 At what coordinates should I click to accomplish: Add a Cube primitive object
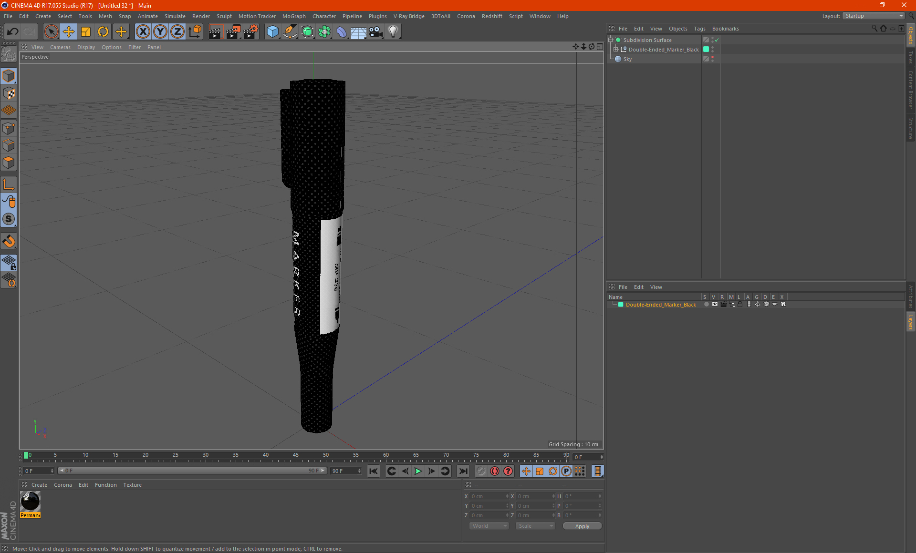(x=272, y=32)
